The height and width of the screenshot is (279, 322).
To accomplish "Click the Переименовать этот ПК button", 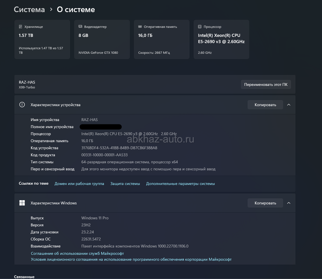I will point(266,84).
